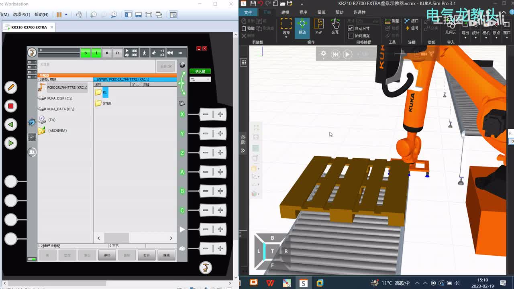
Task: Select KUKA_DISK (C:\) in the navigator tree
Action: [55, 98]
